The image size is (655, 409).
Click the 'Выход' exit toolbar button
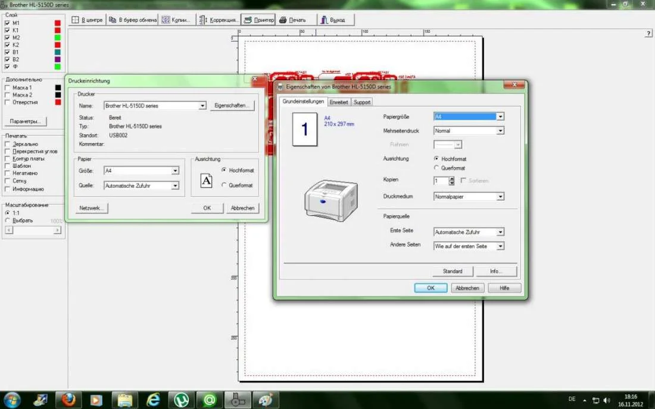333,20
